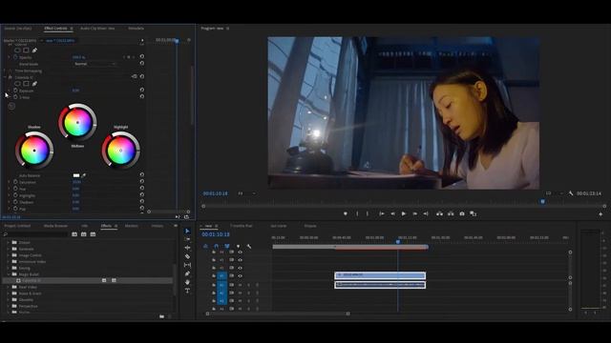Toggle Linked Selection in the timeline
The height and width of the screenshot is (343, 611).
click(227, 246)
